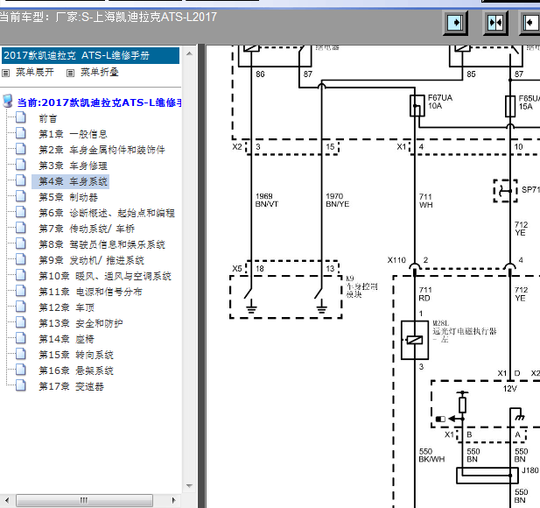The width and height of the screenshot is (540, 508).
Task: Open 第2章 车身金属构件和装饰件
Action: [102, 151]
